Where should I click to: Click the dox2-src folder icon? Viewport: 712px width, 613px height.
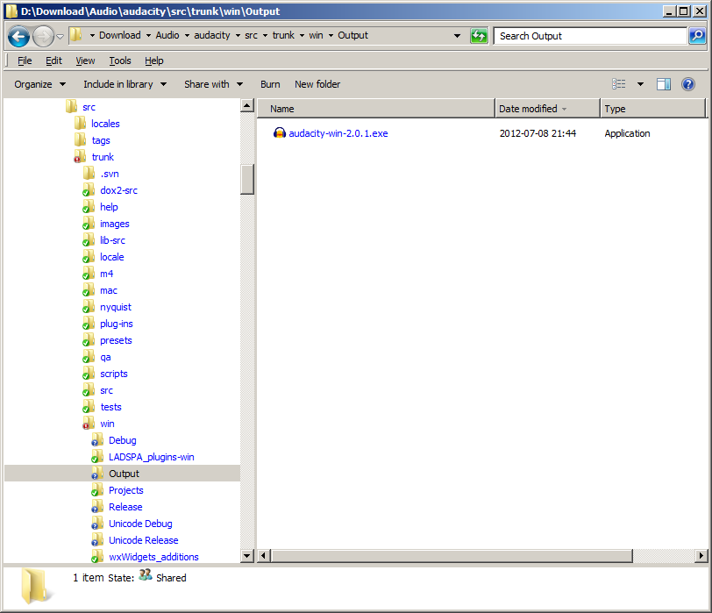click(x=89, y=190)
